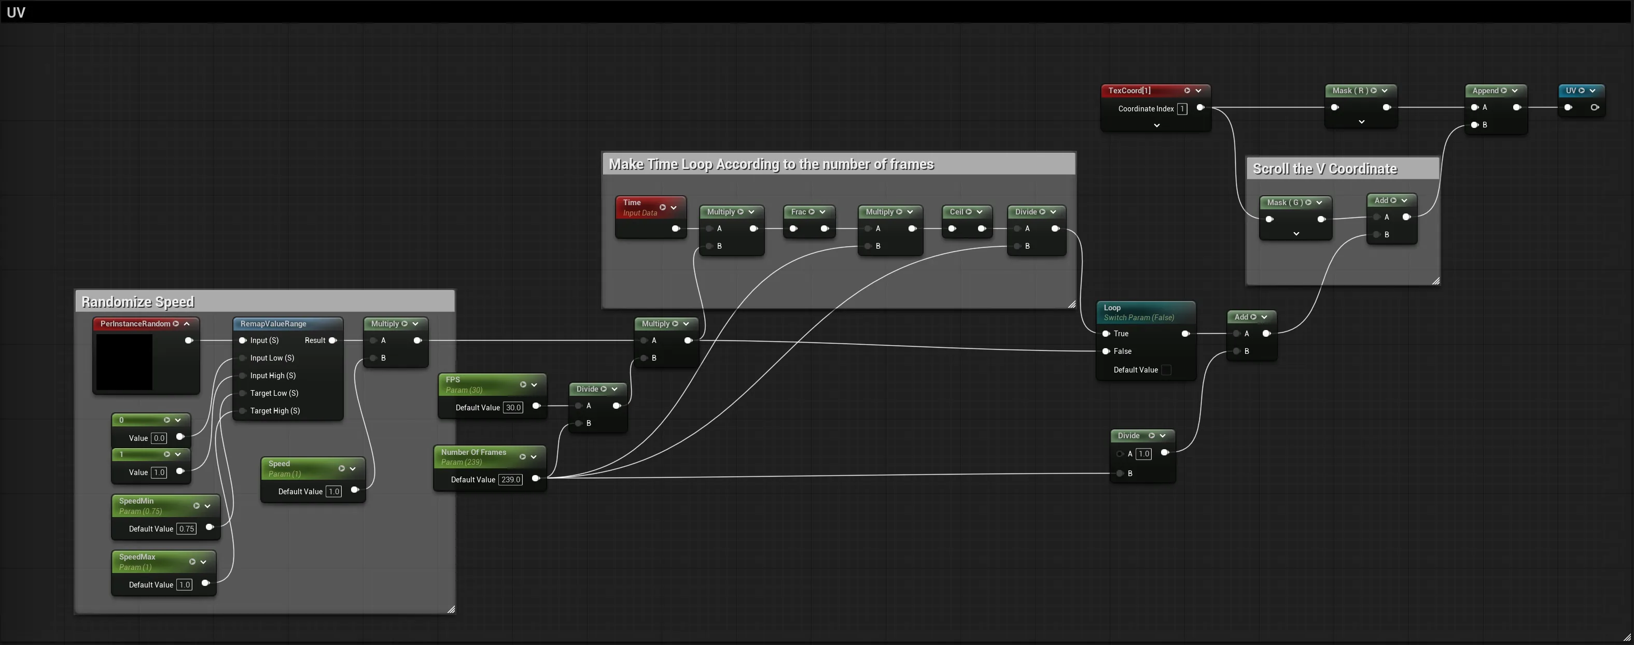Viewport: 1634px width, 645px height.
Task: Click the preview icon on the Append node
Action: 1504,91
